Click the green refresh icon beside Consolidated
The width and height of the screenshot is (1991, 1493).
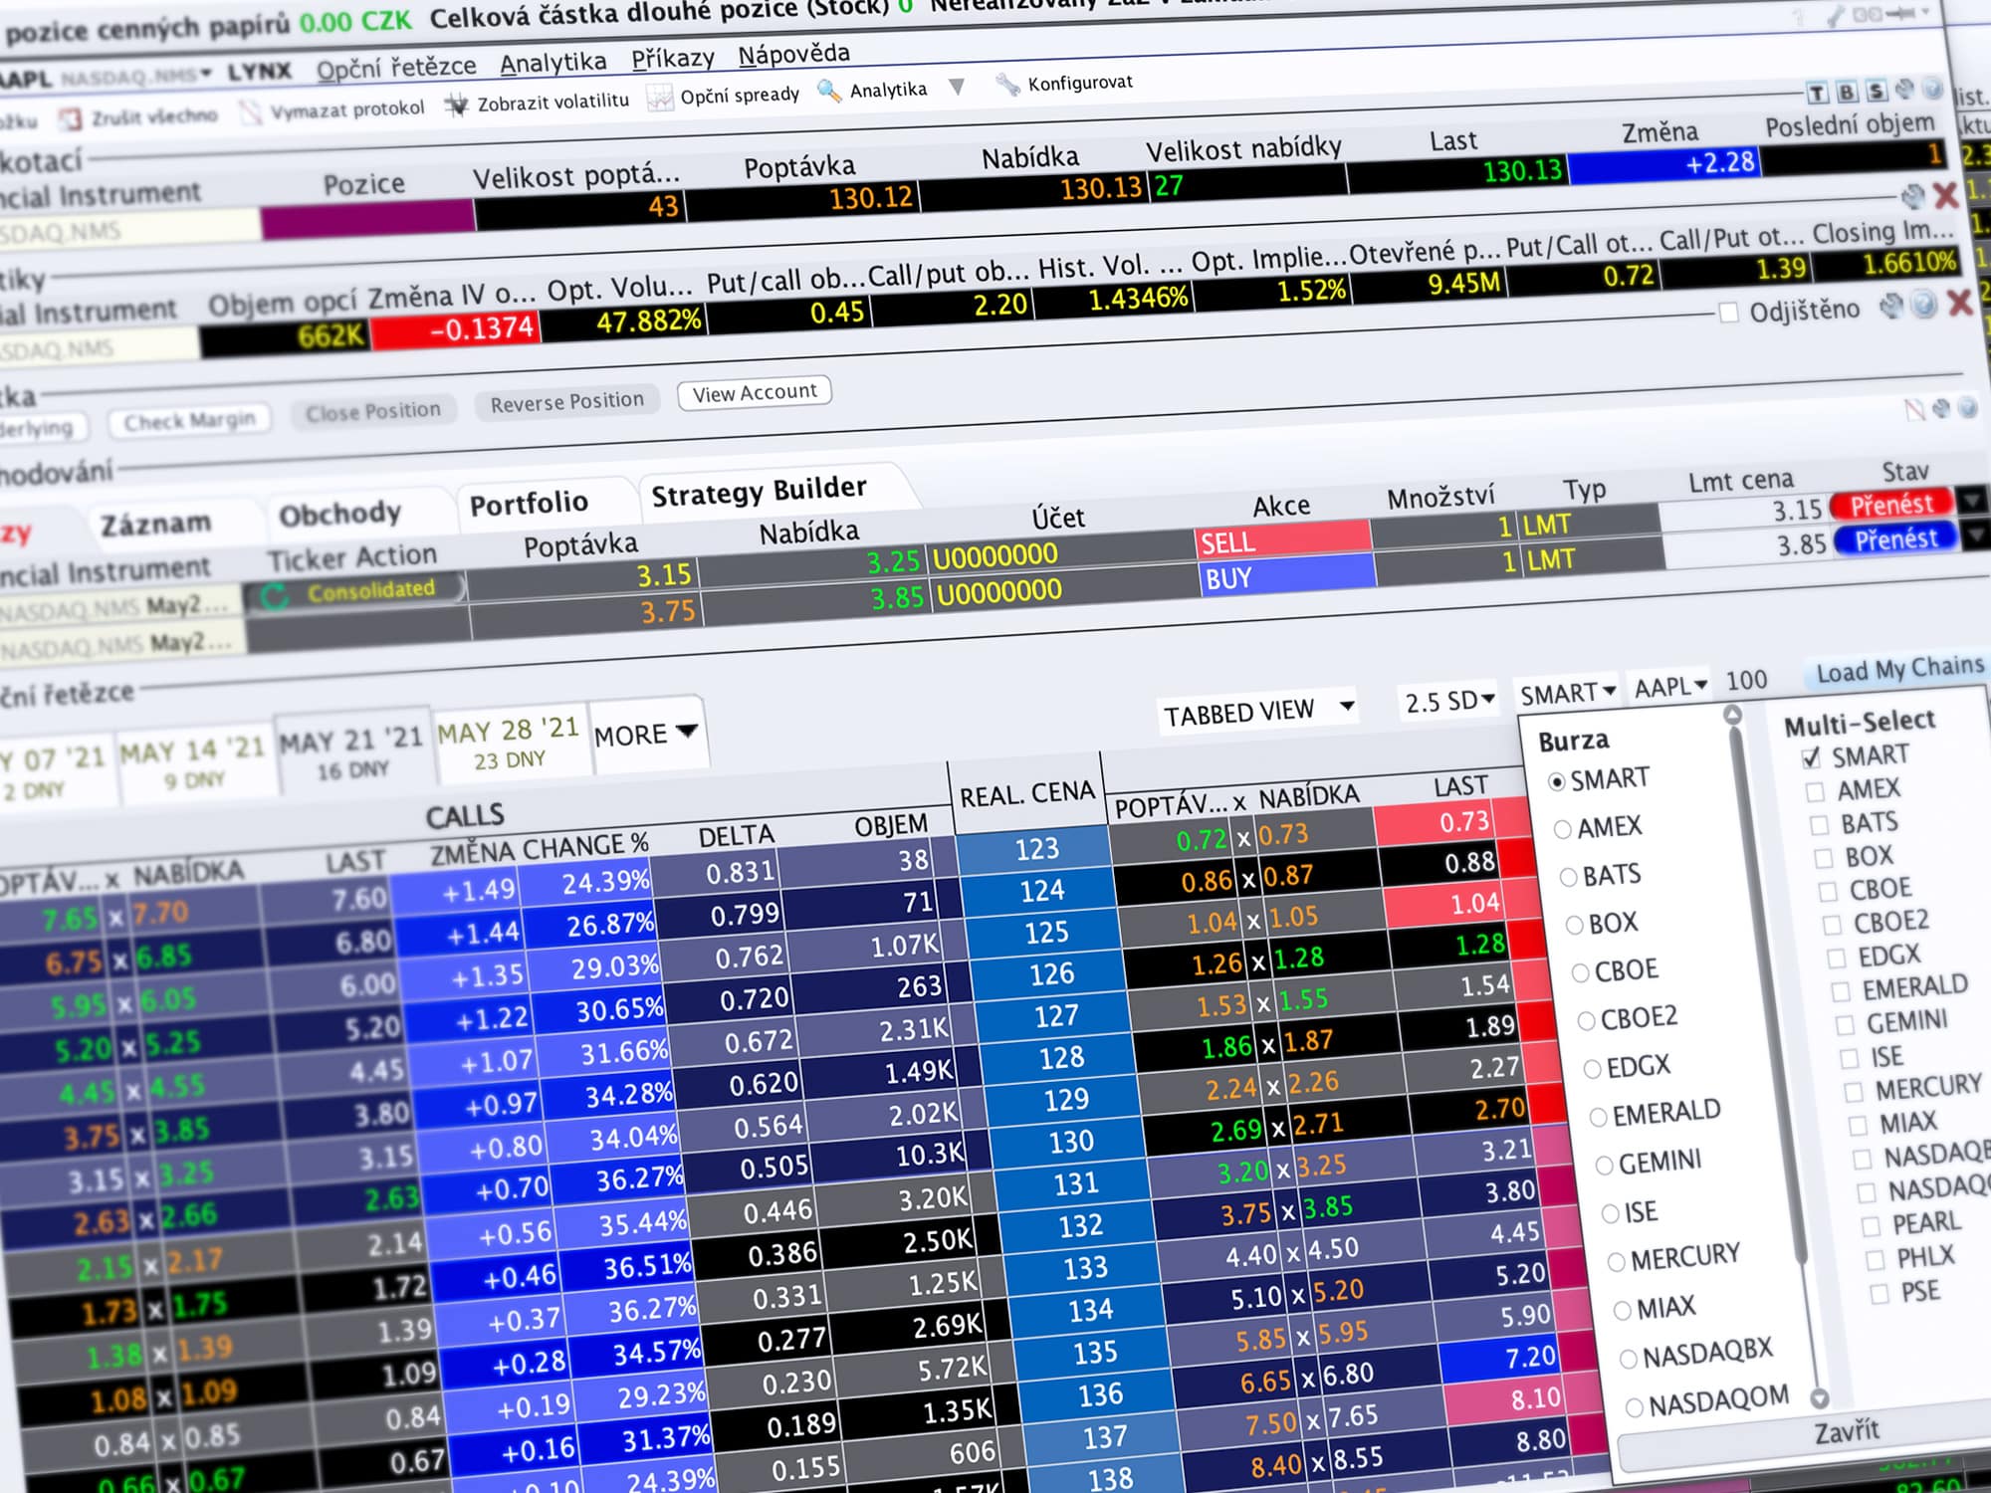(274, 595)
